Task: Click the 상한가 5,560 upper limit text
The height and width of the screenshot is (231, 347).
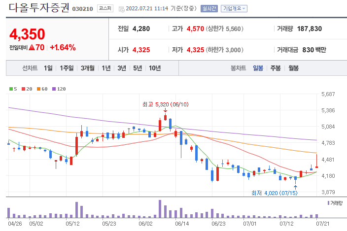Action: pos(225,29)
